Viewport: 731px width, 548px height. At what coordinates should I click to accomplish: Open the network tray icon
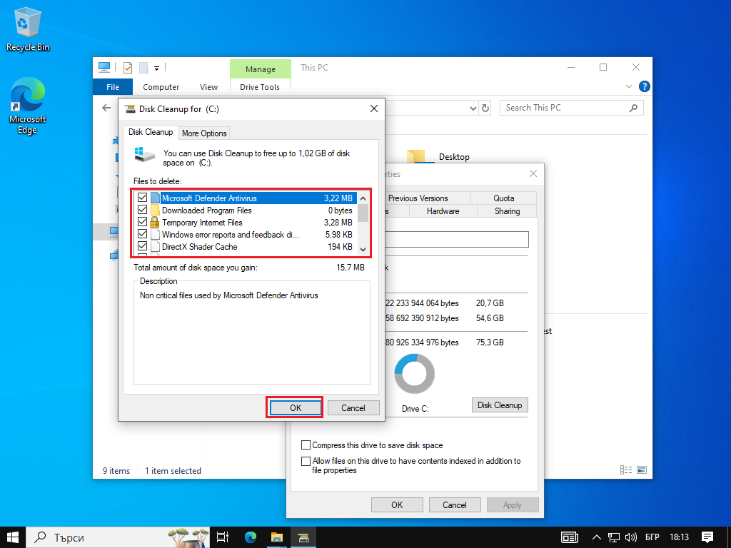point(613,537)
